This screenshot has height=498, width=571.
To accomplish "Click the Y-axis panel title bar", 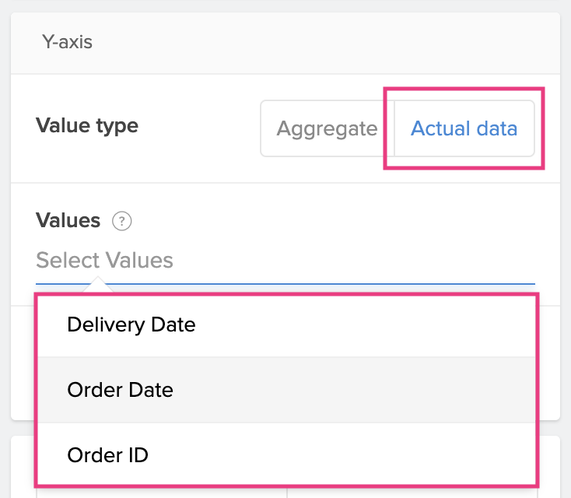I will (285, 42).
